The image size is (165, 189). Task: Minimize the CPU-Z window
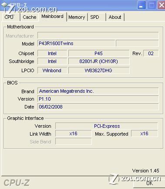pos(141,5)
